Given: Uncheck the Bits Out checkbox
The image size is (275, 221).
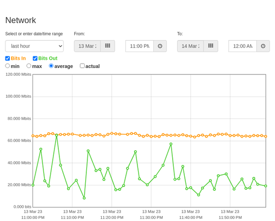Looking at the screenshot, I should tap(35, 58).
